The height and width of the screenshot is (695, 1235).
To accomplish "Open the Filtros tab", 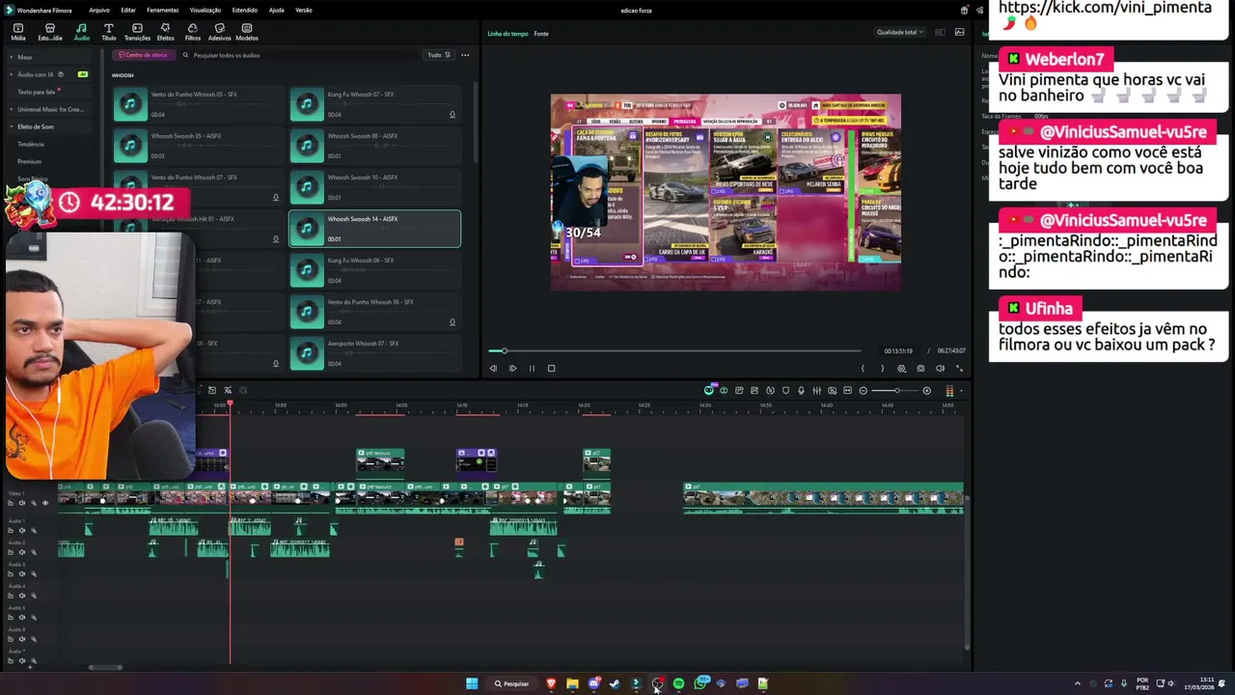I will pos(192,32).
